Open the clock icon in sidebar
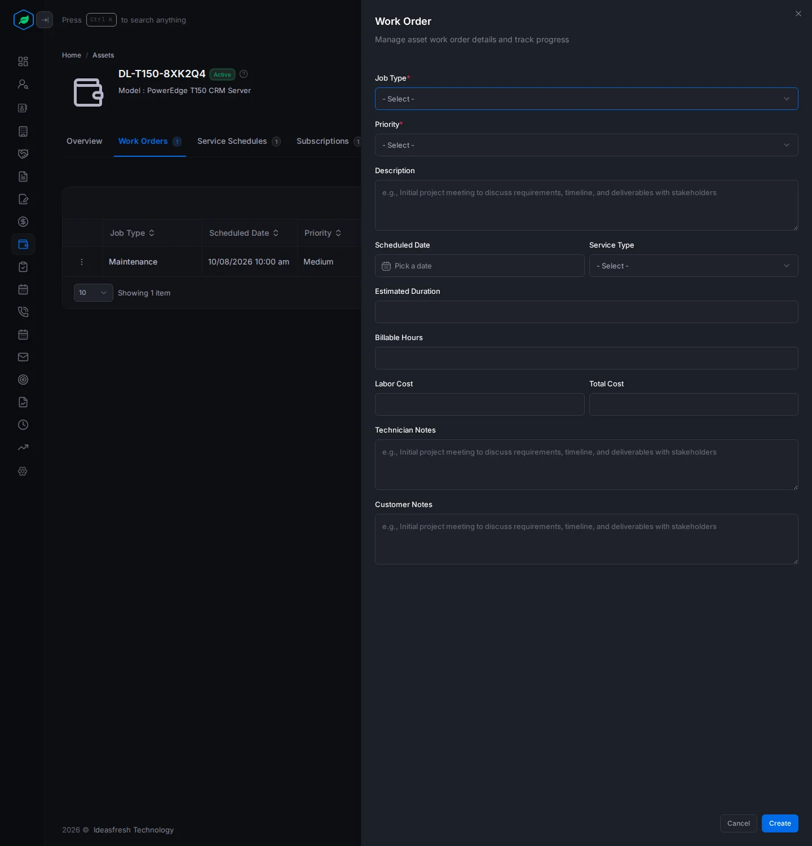 23,425
